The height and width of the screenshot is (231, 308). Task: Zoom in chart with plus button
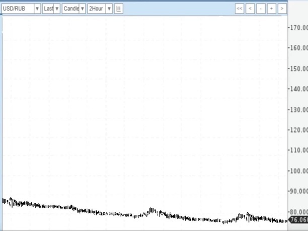tap(271, 9)
